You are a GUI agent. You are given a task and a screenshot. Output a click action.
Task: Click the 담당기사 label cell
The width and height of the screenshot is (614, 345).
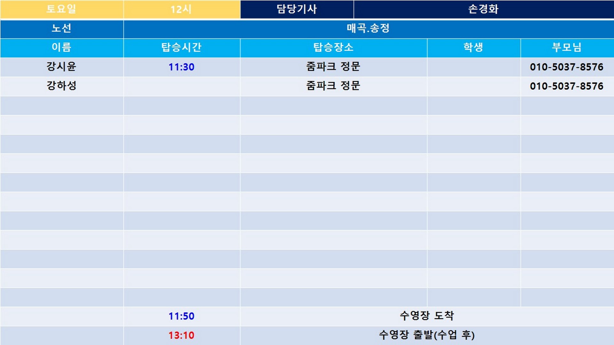pos(297,9)
